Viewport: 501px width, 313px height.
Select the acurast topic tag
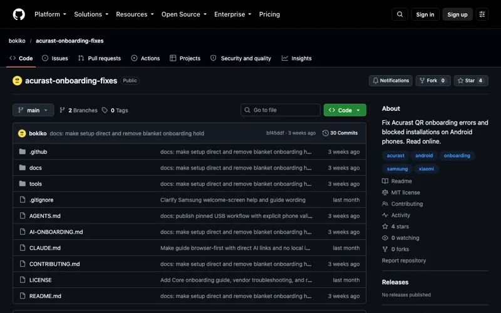pos(396,155)
